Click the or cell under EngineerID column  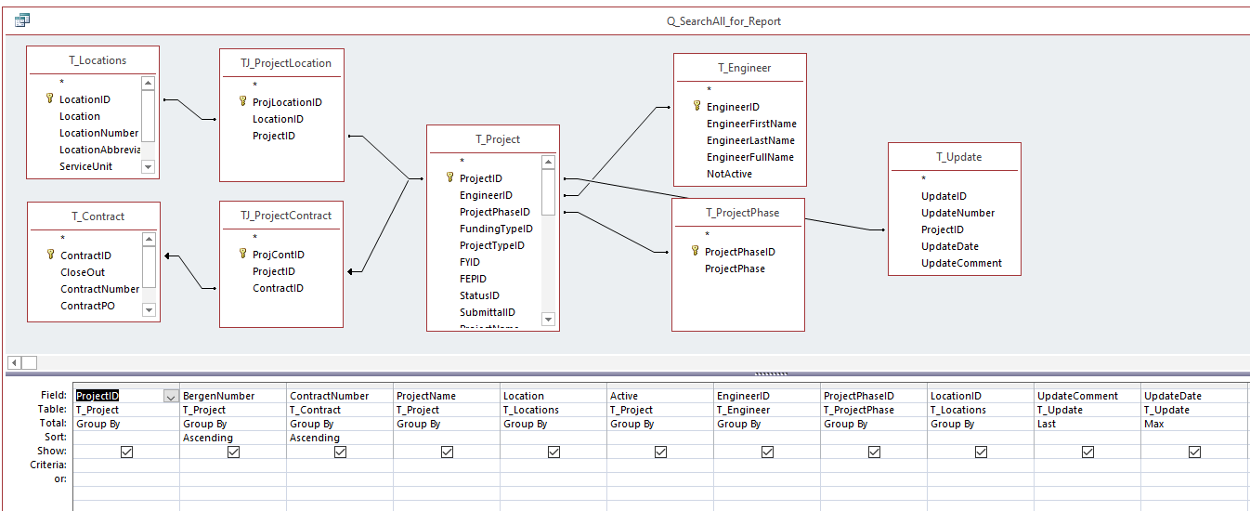(767, 478)
